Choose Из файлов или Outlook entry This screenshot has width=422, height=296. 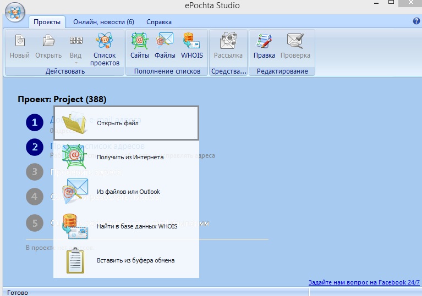click(x=126, y=192)
